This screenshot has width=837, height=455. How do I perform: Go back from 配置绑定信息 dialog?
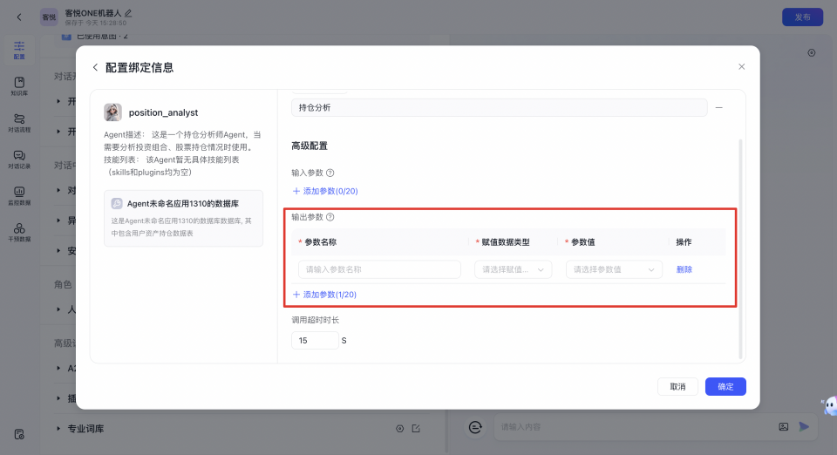click(x=95, y=67)
